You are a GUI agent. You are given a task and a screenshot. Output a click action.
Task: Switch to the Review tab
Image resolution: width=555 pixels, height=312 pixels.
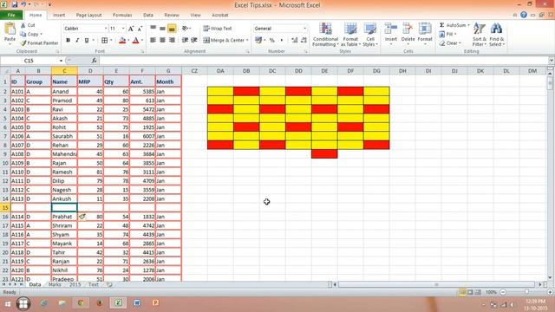click(172, 16)
